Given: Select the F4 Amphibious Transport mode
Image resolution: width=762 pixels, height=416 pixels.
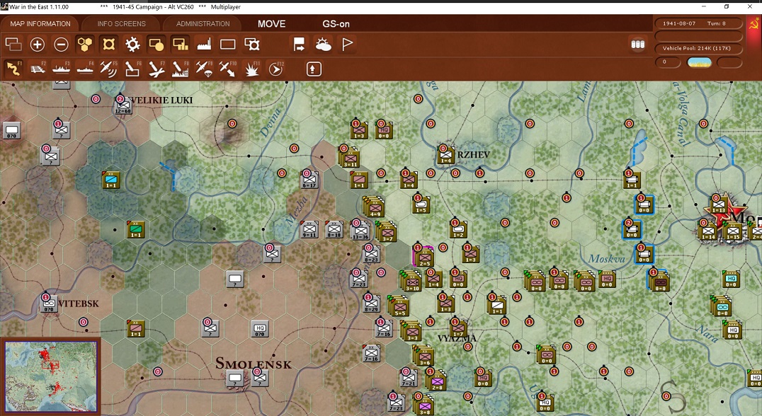Looking at the screenshot, I should (x=84, y=69).
